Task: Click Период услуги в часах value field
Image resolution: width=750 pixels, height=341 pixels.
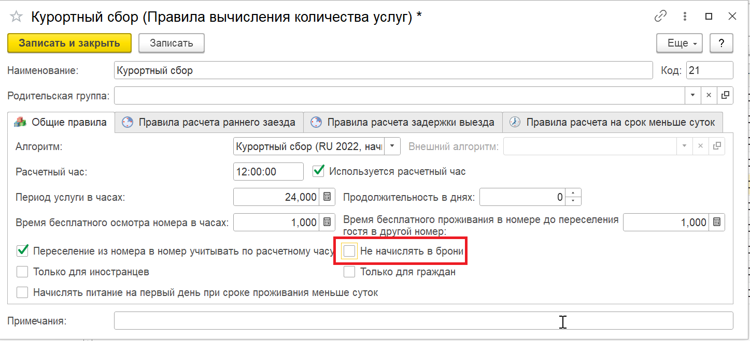Action: pos(277,197)
